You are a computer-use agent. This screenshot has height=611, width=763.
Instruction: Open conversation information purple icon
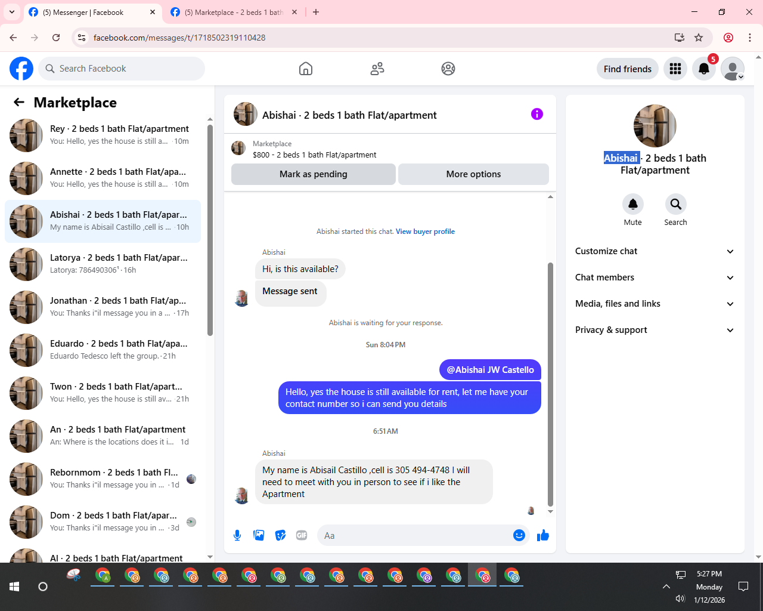(537, 114)
